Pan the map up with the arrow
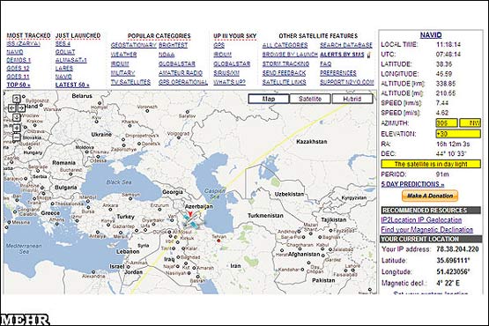 point(17,99)
